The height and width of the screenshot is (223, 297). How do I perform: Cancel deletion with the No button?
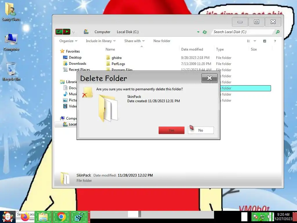[201, 130]
